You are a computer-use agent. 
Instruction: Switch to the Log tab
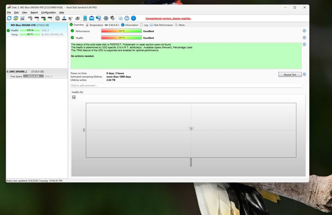[x=144, y=25]
